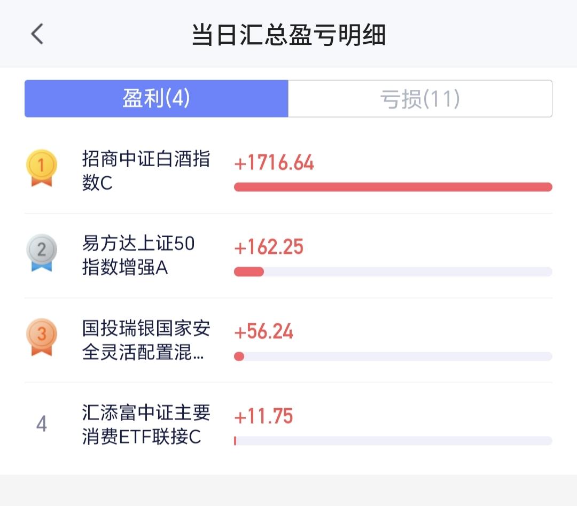Screen dimensions: 577x506
Task: Select 国投瑞银国家安全灵活配置混合 fund name
Action: click(x=145, y=340)
